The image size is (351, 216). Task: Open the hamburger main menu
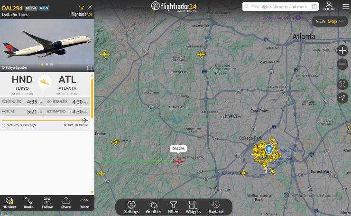click(x=346, y=7)
